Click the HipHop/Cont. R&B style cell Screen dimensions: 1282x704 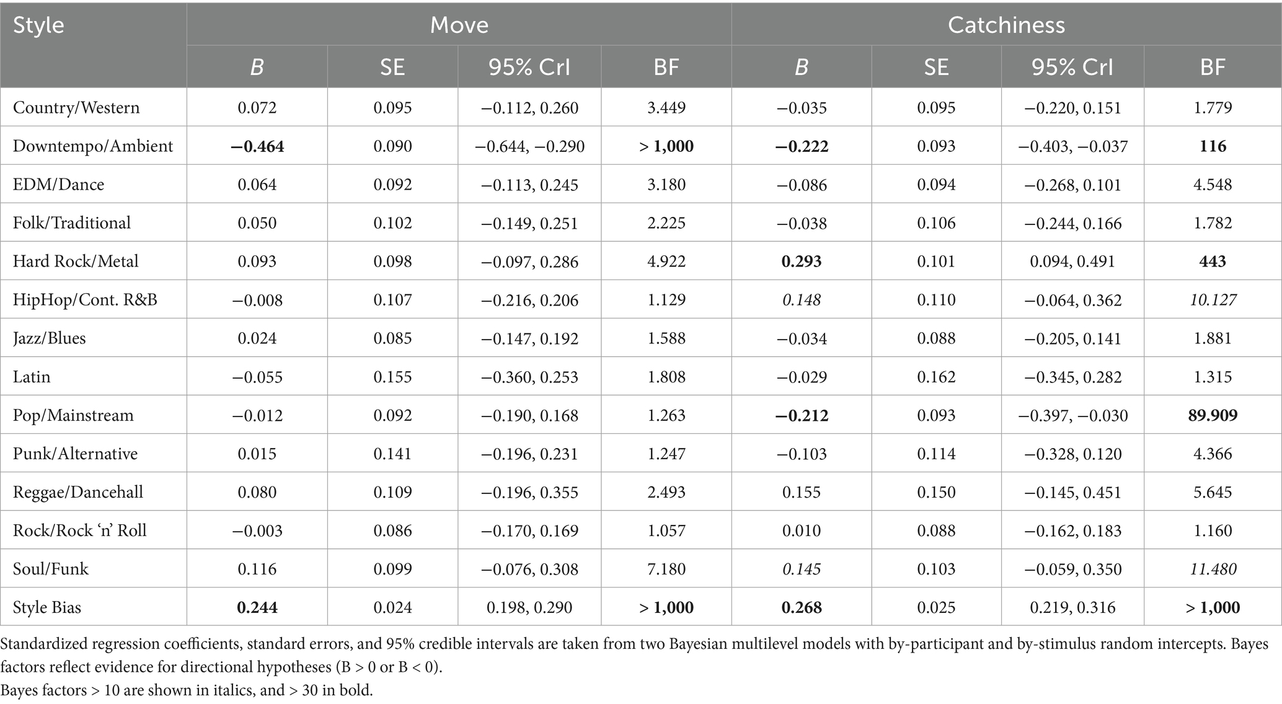click(85, 300)
